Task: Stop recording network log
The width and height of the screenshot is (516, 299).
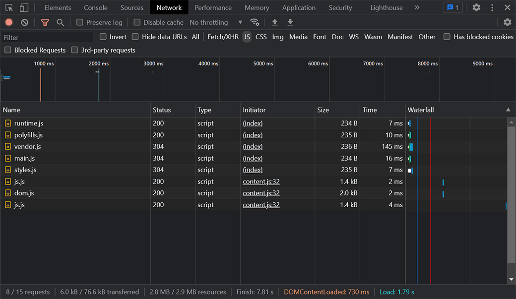Action: (9, 22)
